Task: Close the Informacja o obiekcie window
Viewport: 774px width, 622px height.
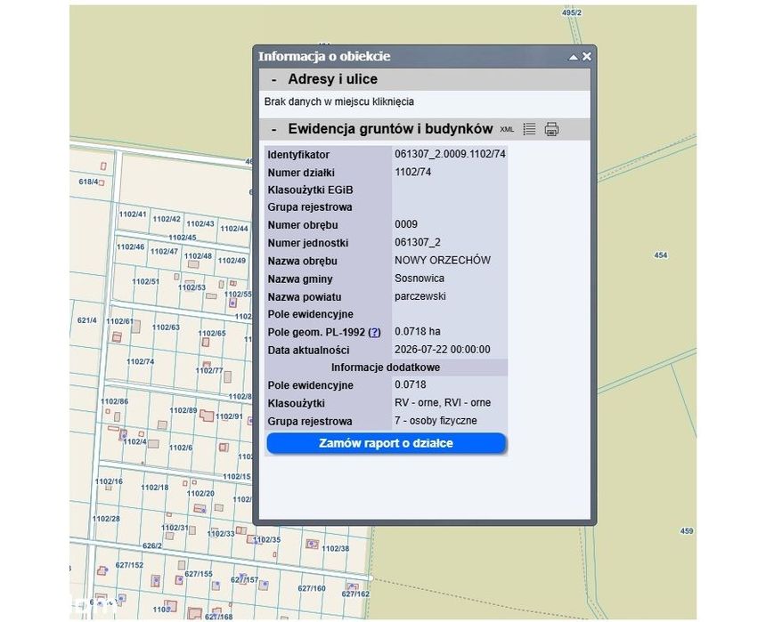Action: (586, 57)
